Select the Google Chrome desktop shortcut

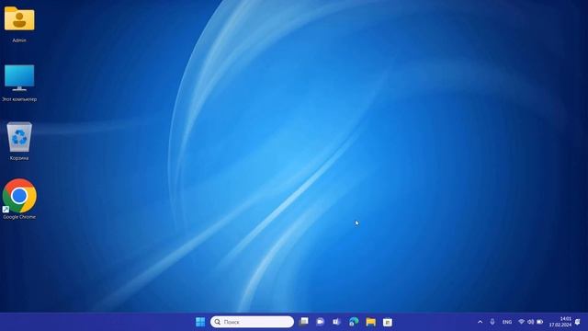[19, 200]
